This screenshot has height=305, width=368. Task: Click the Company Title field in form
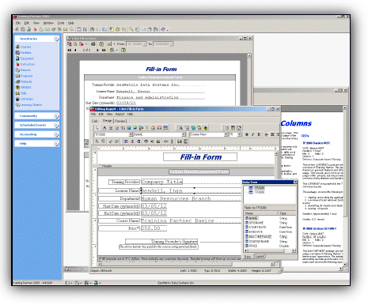(161, 182)
